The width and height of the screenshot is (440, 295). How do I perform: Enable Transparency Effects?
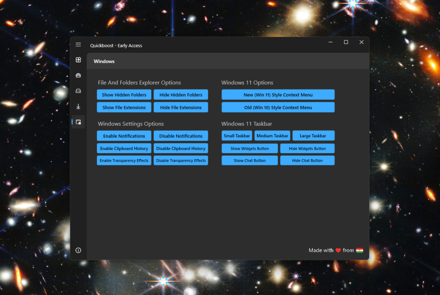(x=124, y=160)
